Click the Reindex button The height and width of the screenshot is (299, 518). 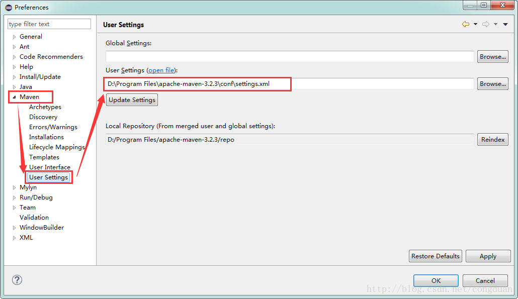492,140
